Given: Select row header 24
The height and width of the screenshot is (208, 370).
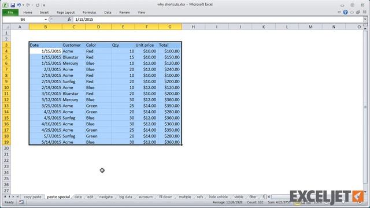Looking at the screenshot, I should coord(6,172).
